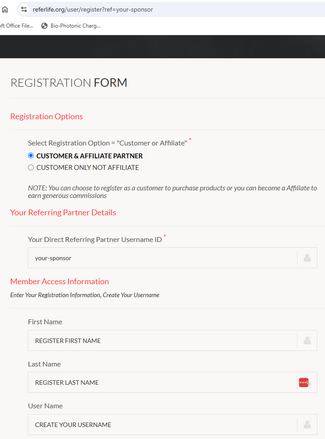Click the Last Name input field
Image resolution: width=325 pixels, height=439 pixels.
[x=162, y=383]
